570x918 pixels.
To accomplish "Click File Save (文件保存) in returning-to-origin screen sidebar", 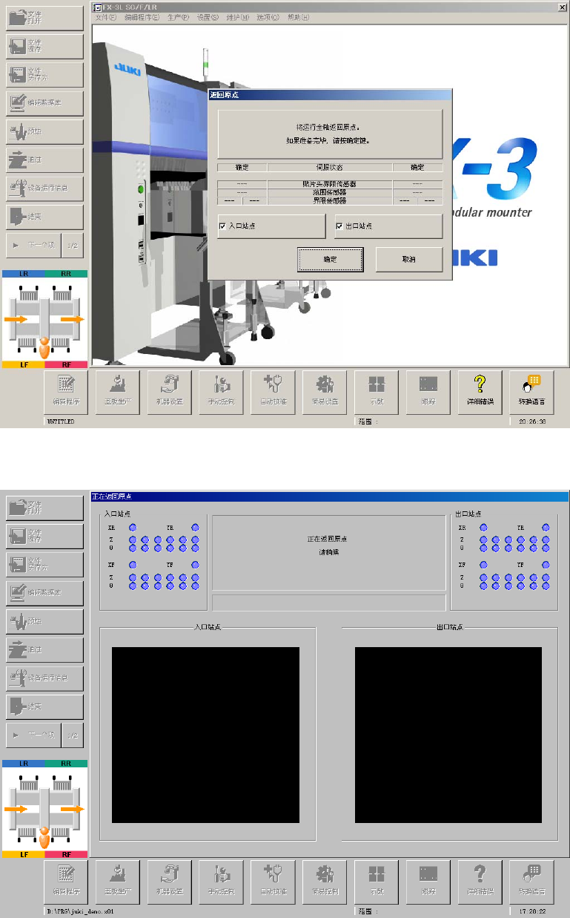I will tap(44, 536).
